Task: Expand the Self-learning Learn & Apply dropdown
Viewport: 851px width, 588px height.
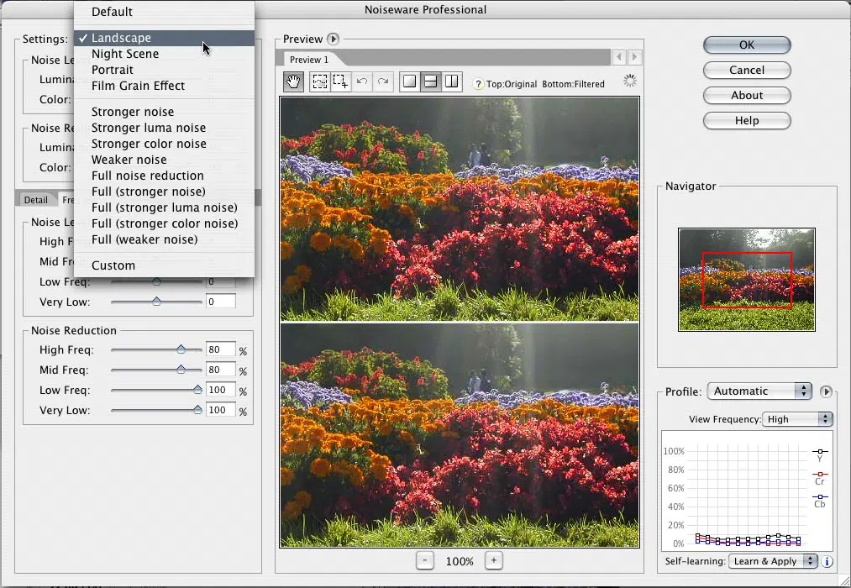Action: [x=774, y=561]
